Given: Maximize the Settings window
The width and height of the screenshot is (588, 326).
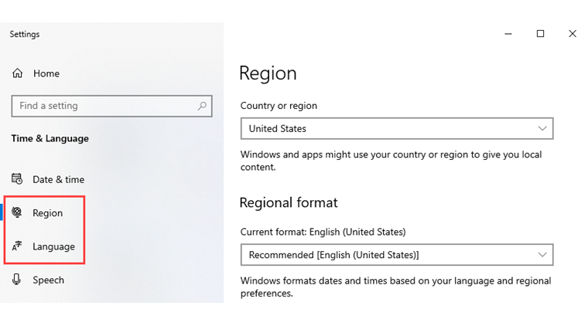Looking at the screenshot, I should pyautogui.click(x=541, y=33).
